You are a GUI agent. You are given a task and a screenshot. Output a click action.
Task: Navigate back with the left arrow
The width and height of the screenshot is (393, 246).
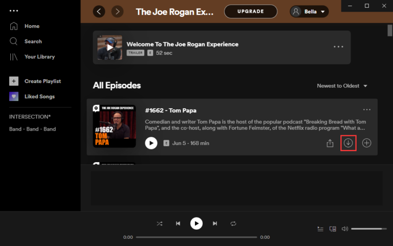click(x=99, y=12)
